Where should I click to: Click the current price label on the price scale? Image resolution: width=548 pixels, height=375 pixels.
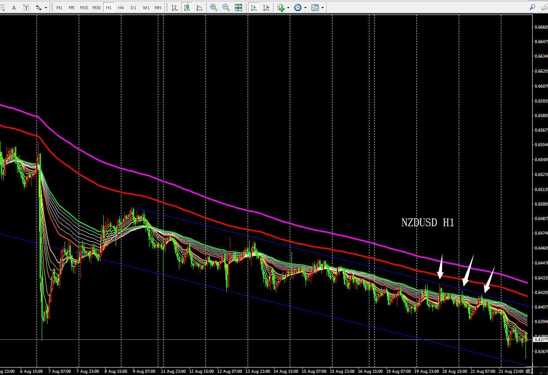pyautogui.click(x=540, y=339)
